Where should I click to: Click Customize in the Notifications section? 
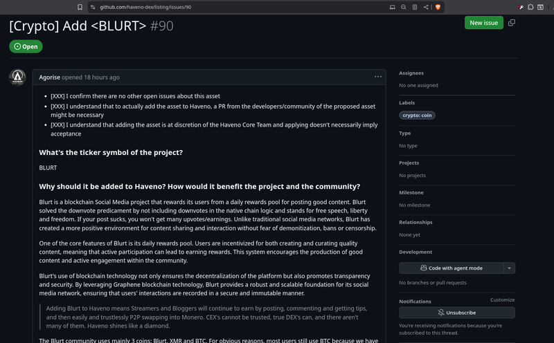[502, 300]
